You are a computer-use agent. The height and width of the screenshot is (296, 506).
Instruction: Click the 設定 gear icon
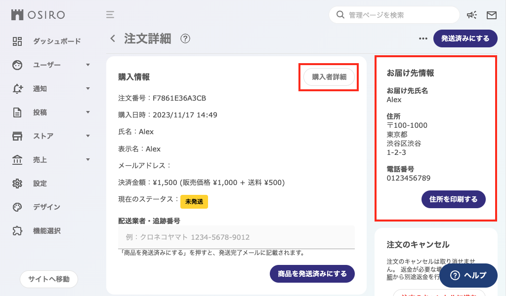17,184
